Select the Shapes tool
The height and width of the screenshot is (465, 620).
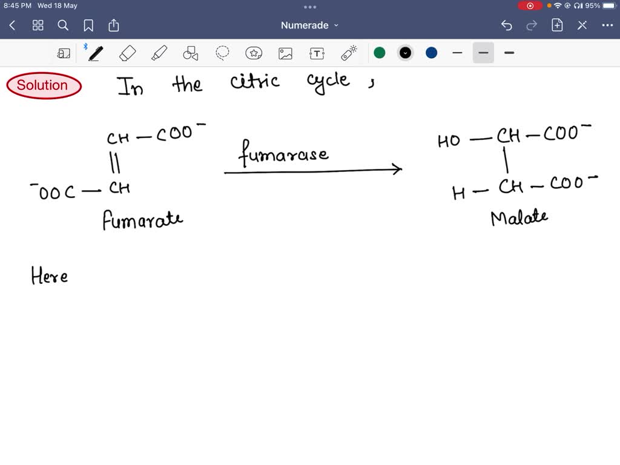point(191,53)
